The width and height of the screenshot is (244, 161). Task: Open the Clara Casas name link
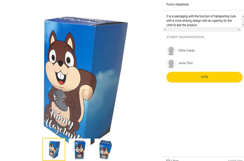click(186, 51)
